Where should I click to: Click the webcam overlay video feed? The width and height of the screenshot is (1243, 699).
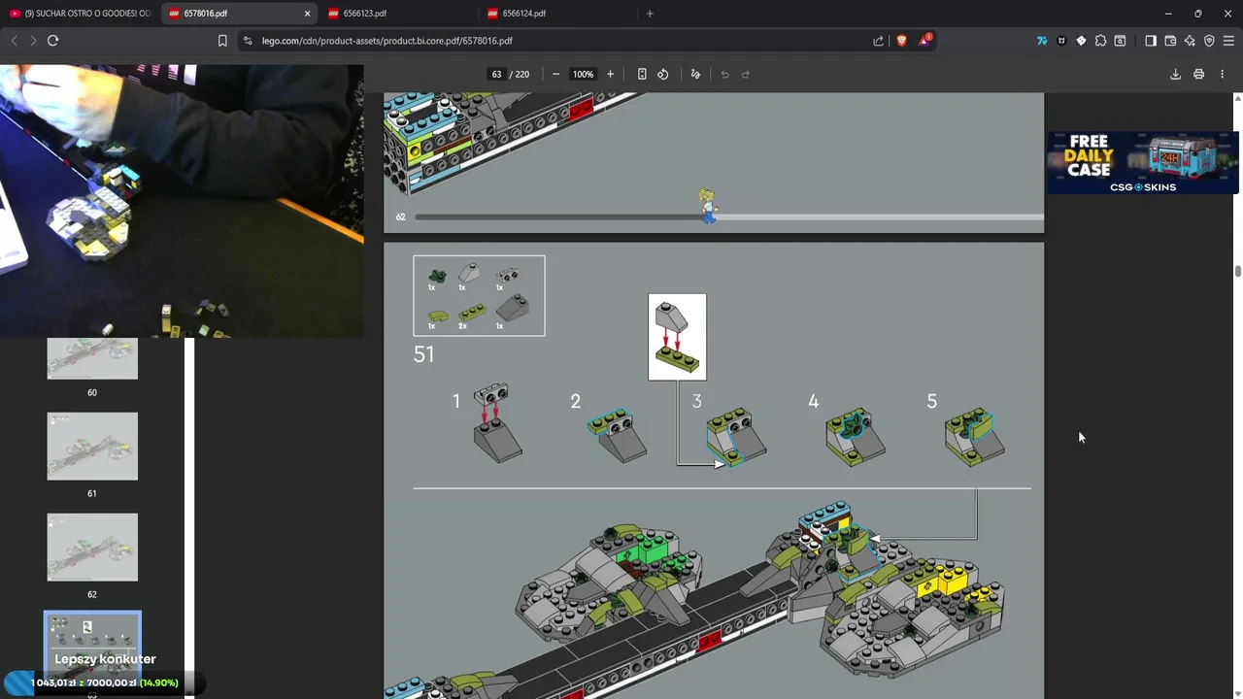tap(182, 201)
